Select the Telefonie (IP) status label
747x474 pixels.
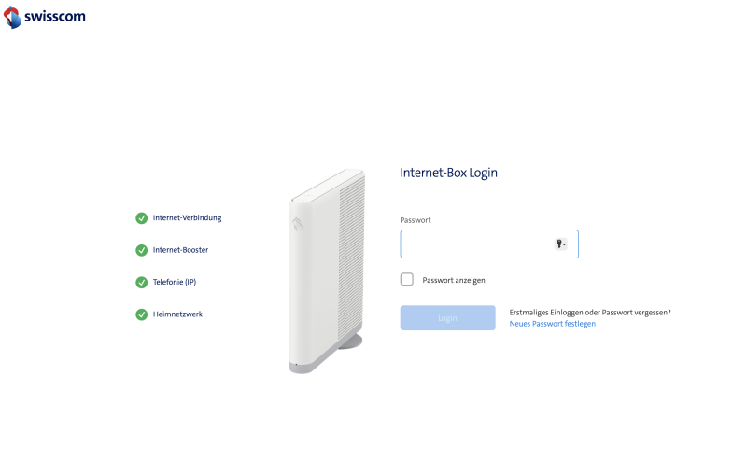tap(175, 282)
